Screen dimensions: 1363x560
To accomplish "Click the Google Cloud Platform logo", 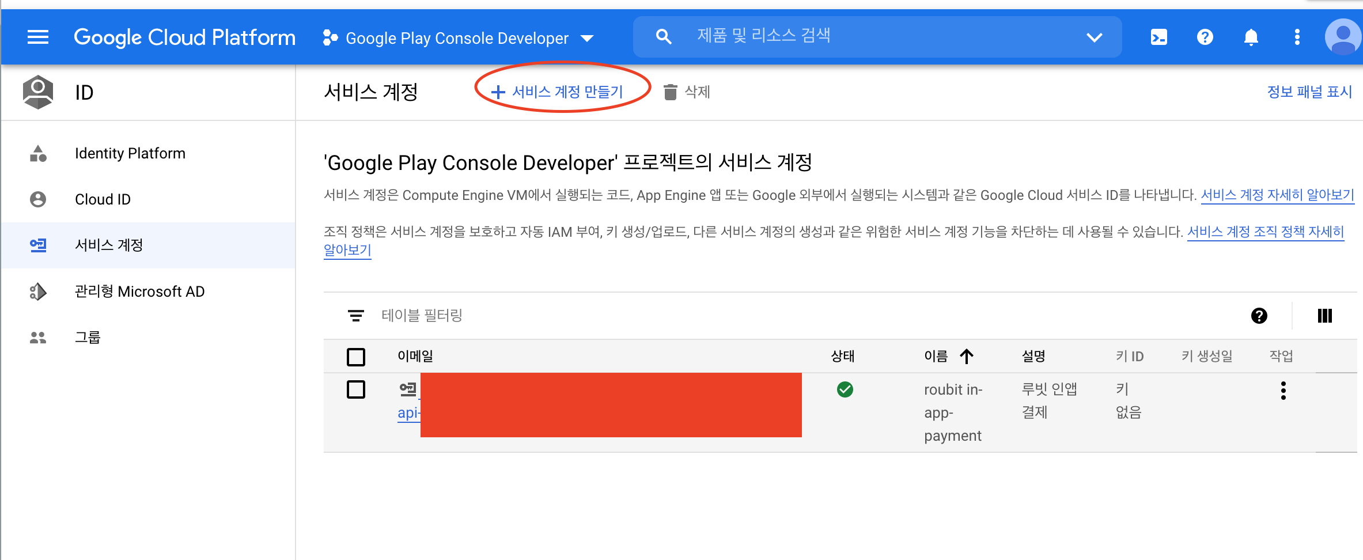I will [184, 37].
